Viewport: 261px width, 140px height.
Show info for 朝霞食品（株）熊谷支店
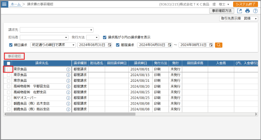pyautogui.click(x=68, y=109)
